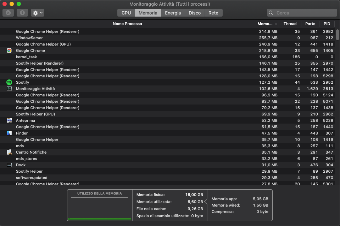Click the File nella cache 9,26 GB entry

pos(170,209)
